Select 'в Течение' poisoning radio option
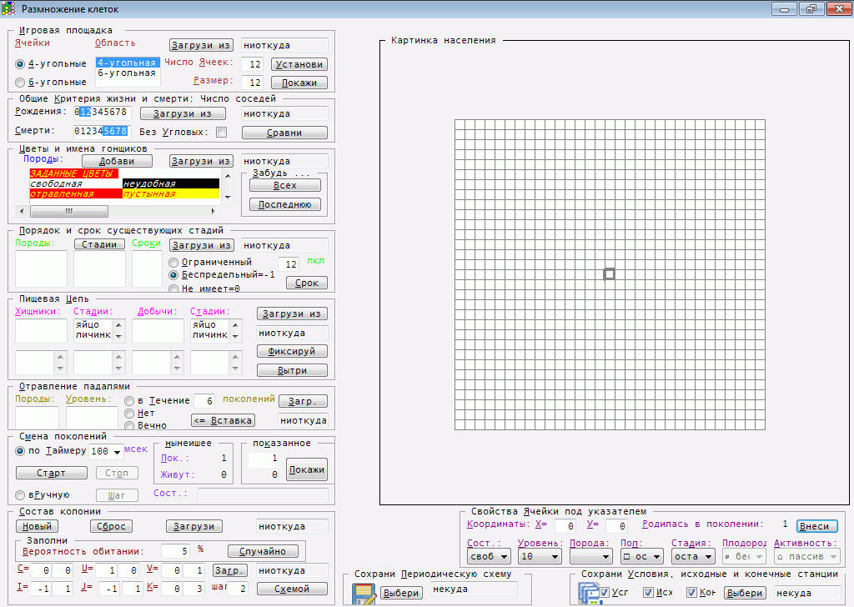 (x=129, y=401)
